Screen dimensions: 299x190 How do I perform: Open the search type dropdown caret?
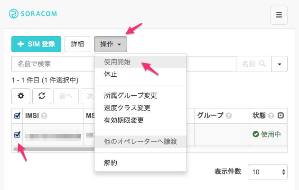click(x=280, y=63)
